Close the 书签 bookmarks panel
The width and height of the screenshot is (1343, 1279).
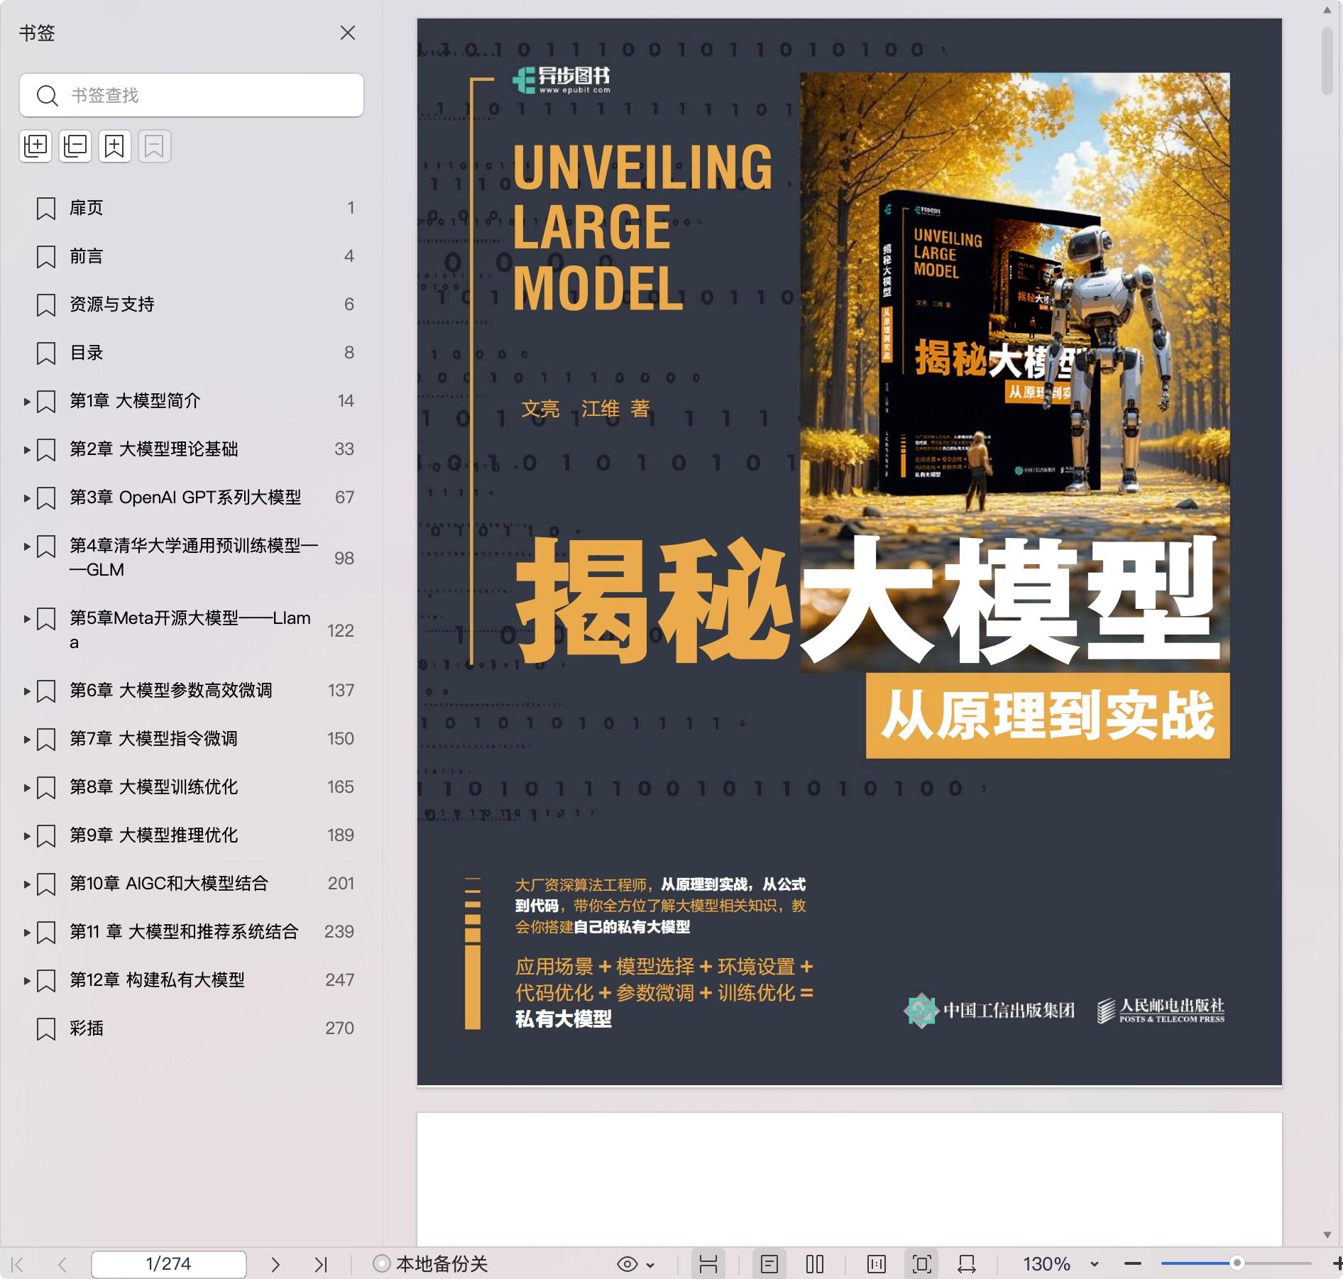[347, 33]
